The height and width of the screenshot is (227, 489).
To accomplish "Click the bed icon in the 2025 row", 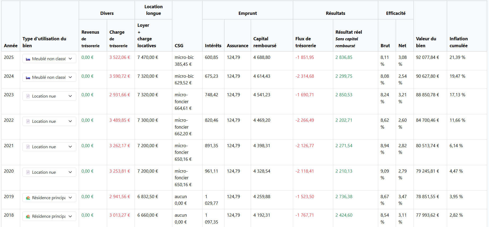I will [x=28, y=59].
